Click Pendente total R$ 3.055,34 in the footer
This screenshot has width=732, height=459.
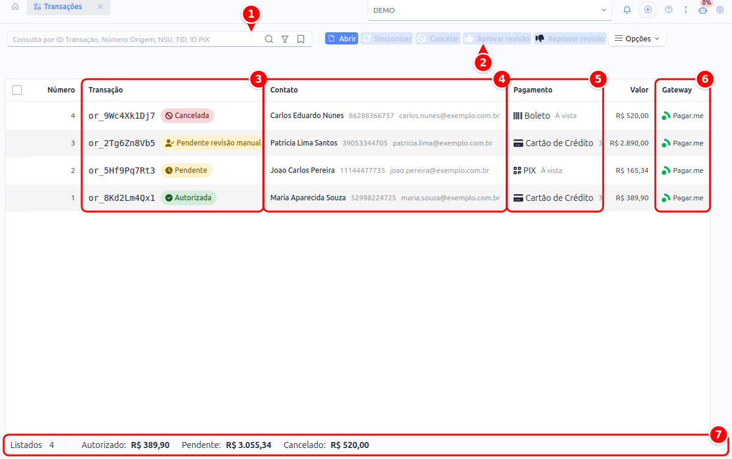click(x=227, y=445)
